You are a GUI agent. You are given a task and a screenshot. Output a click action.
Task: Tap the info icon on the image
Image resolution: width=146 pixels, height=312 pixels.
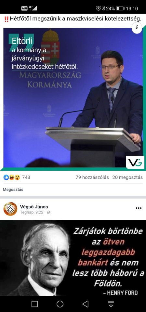click(137, 28)
